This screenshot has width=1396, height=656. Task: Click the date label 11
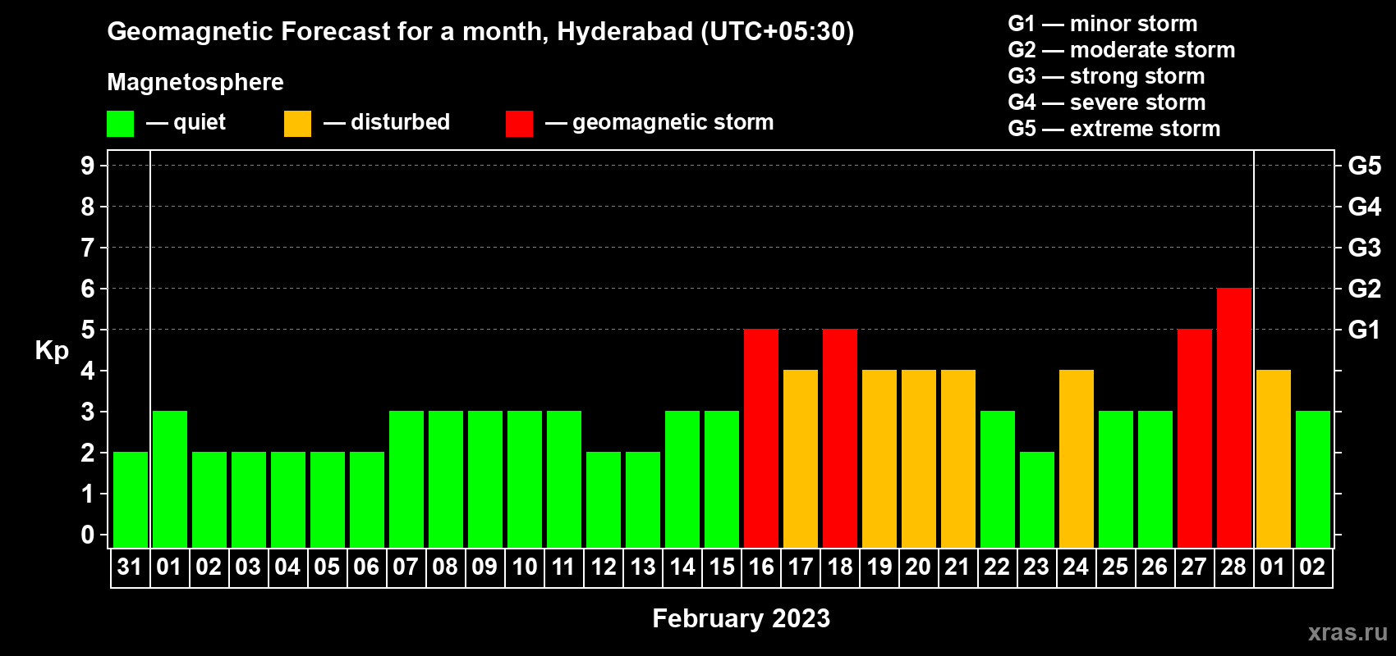coord(563,567)
